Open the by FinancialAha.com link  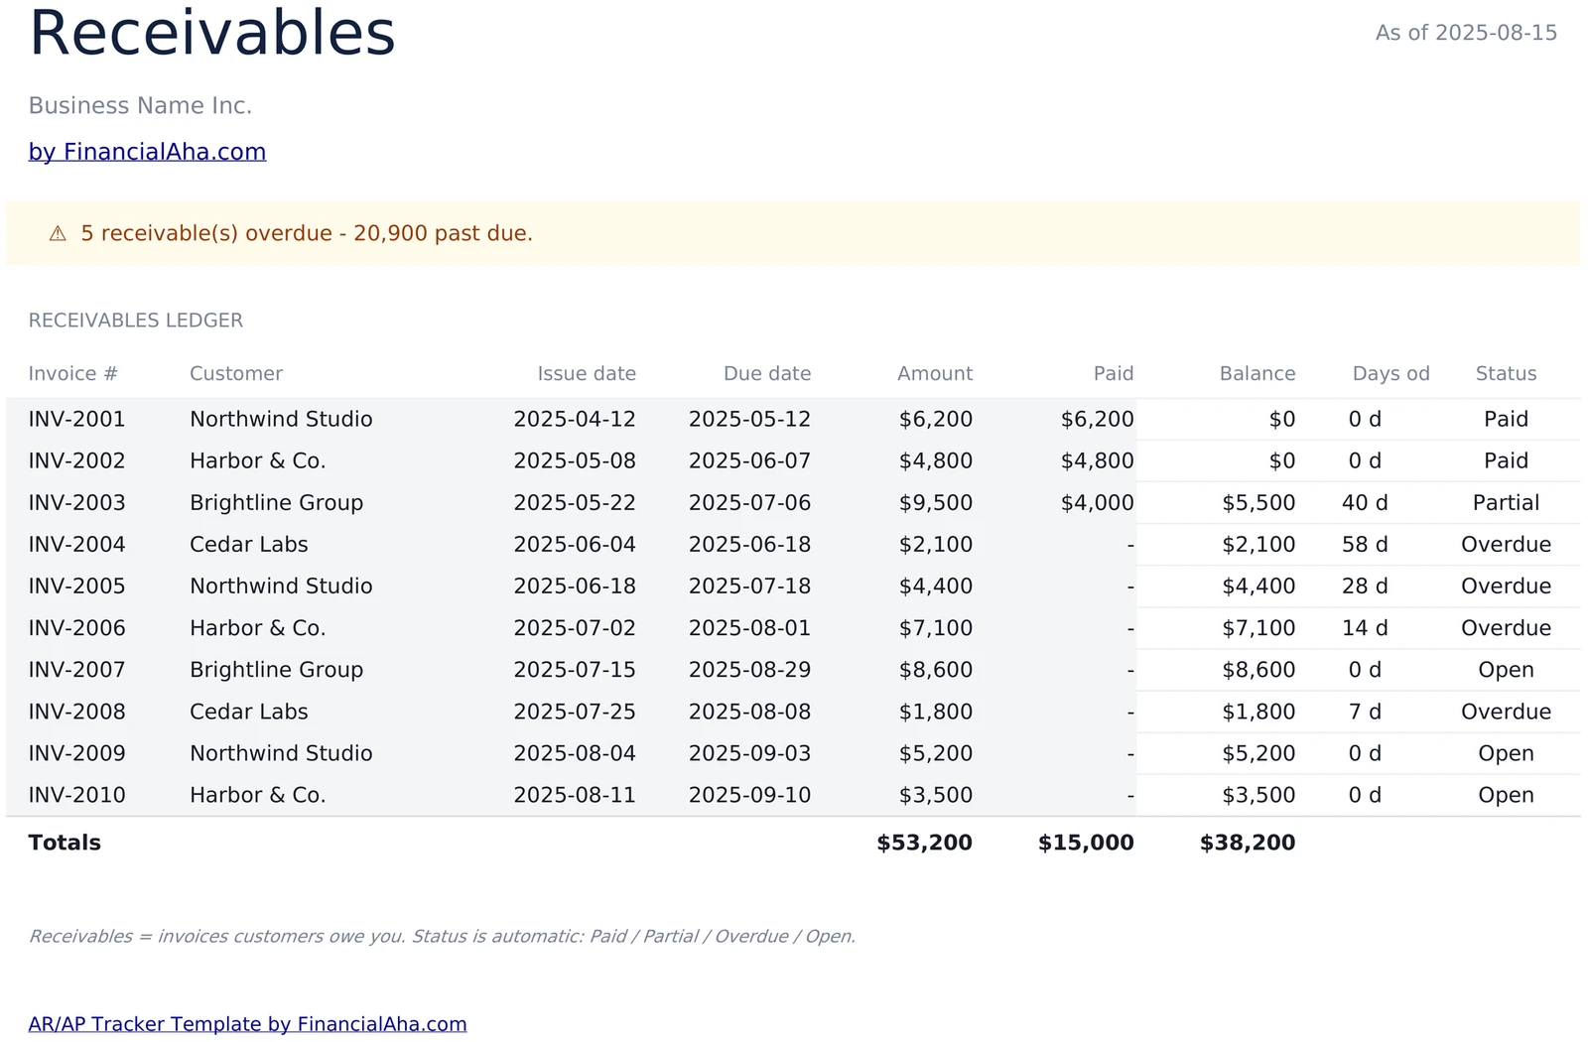[x=147, y=152]
